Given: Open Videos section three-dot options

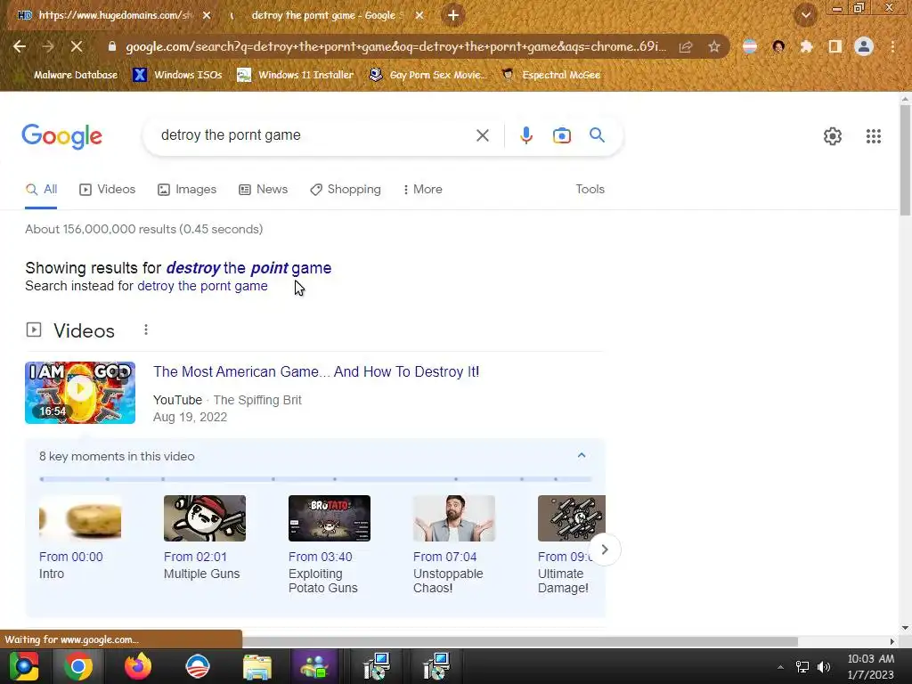Looking at the screenshot, I should pyautogui.click(x=145, y=330).
